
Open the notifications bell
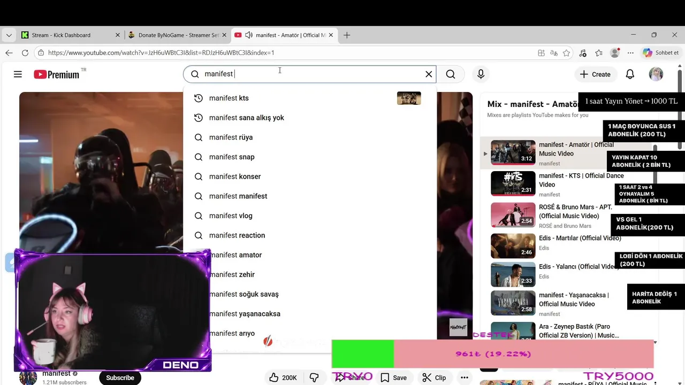click(x=630, y=74)
